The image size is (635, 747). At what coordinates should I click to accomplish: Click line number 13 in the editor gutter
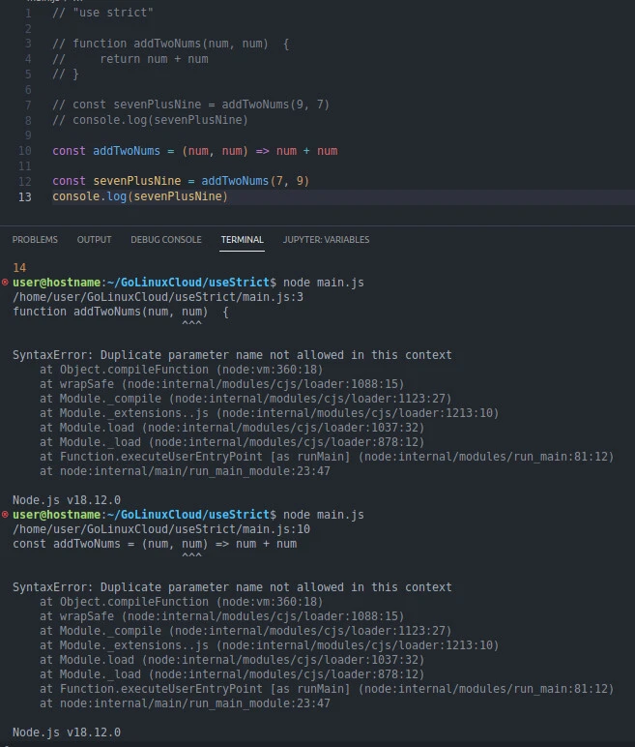tap(26, 196)
